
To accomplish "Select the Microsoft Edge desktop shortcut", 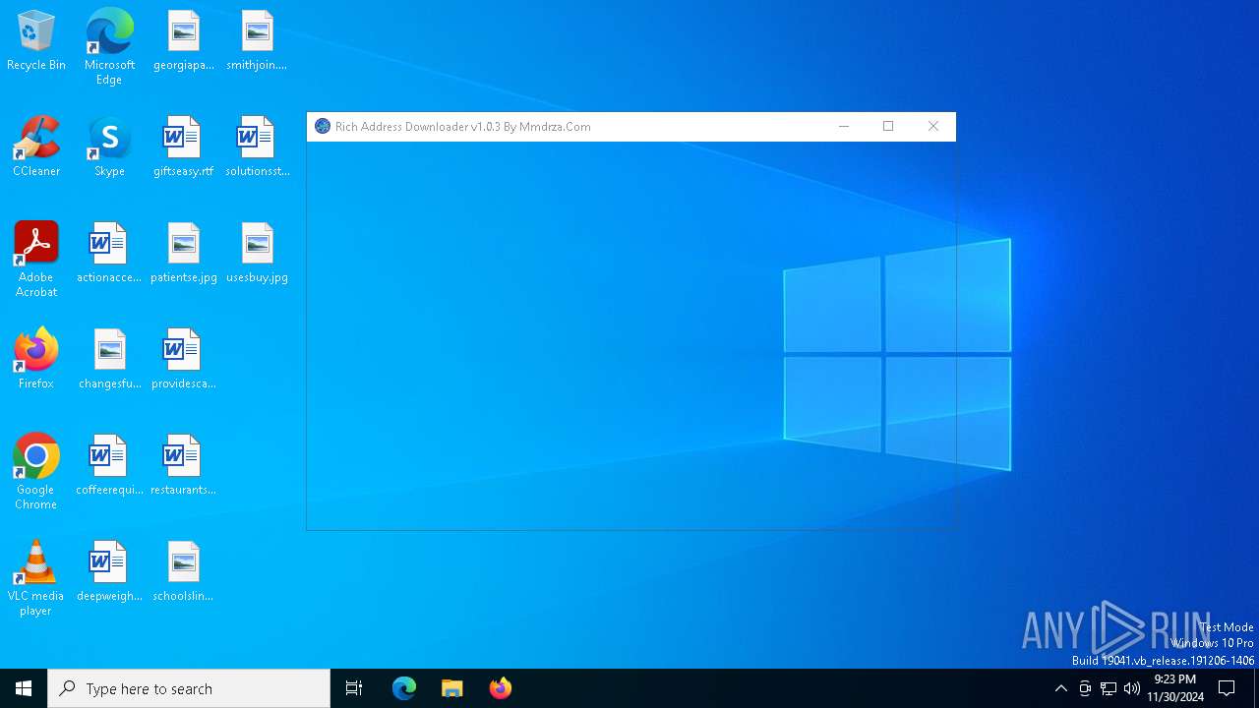I will pos(109,47).
